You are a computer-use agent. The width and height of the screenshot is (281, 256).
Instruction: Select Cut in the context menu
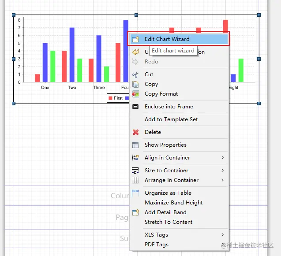click(x=179, y=74)
